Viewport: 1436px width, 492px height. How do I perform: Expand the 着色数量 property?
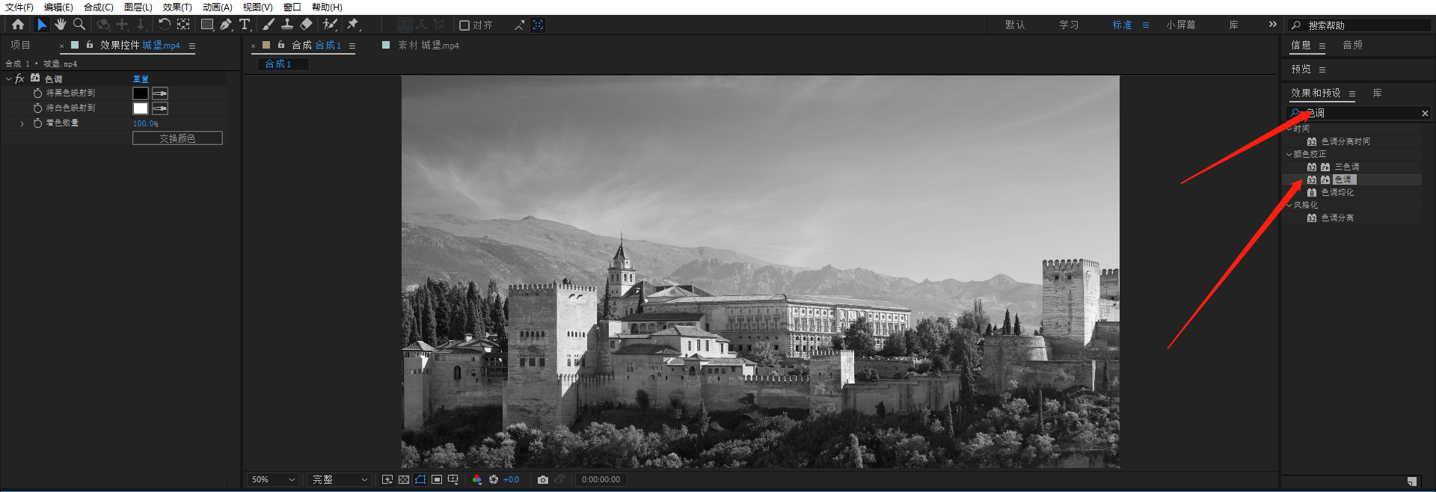click(22, 123)
